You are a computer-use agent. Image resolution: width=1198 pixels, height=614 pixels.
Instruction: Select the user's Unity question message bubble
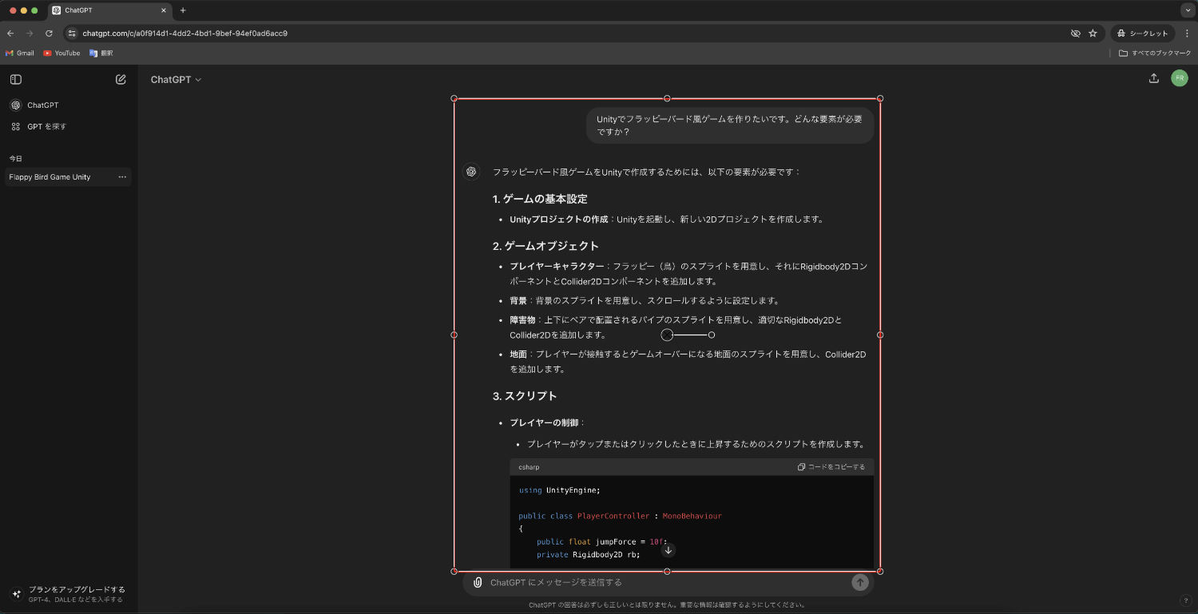point(730,125)
